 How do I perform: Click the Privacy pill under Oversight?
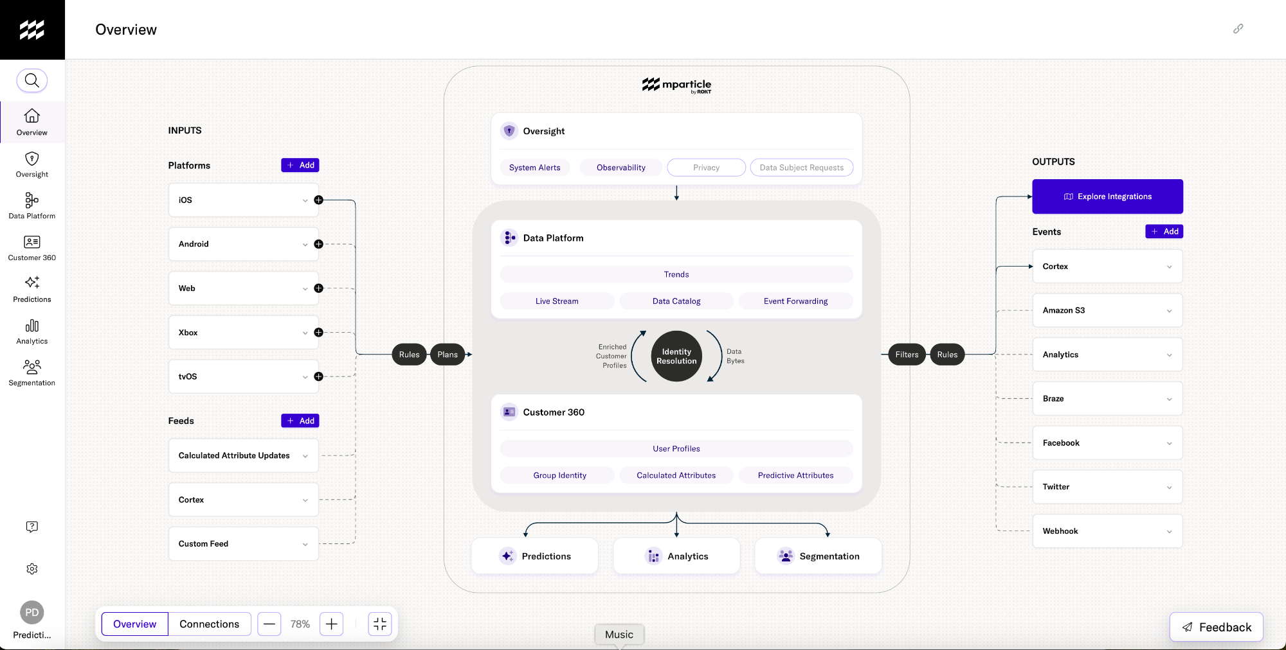(x=706, y=168)
